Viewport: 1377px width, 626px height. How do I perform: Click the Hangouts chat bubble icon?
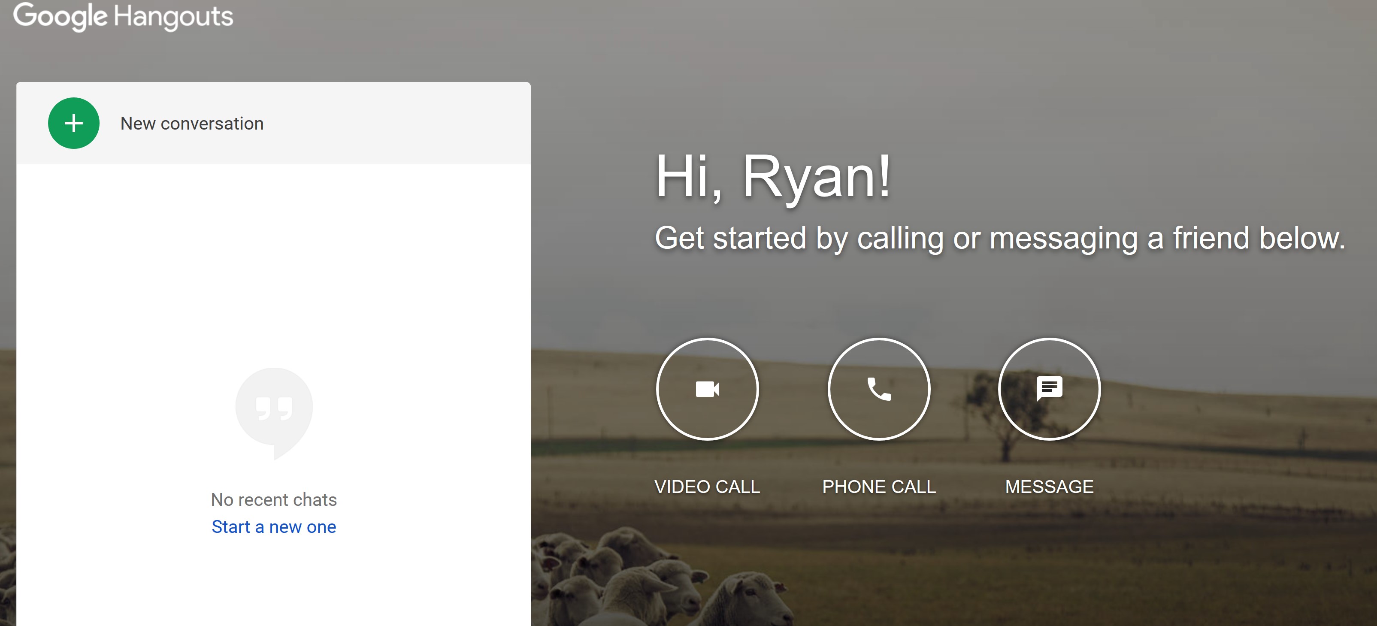pyautogui.click(x=273, y=410)
